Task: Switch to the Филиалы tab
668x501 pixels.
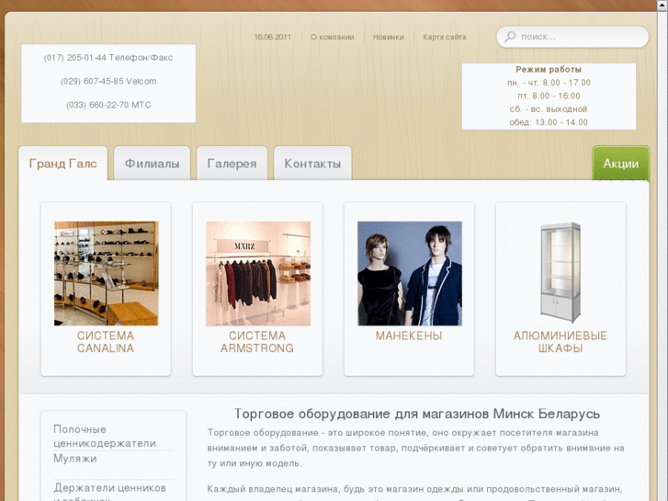Action: (x=153, y=164)
